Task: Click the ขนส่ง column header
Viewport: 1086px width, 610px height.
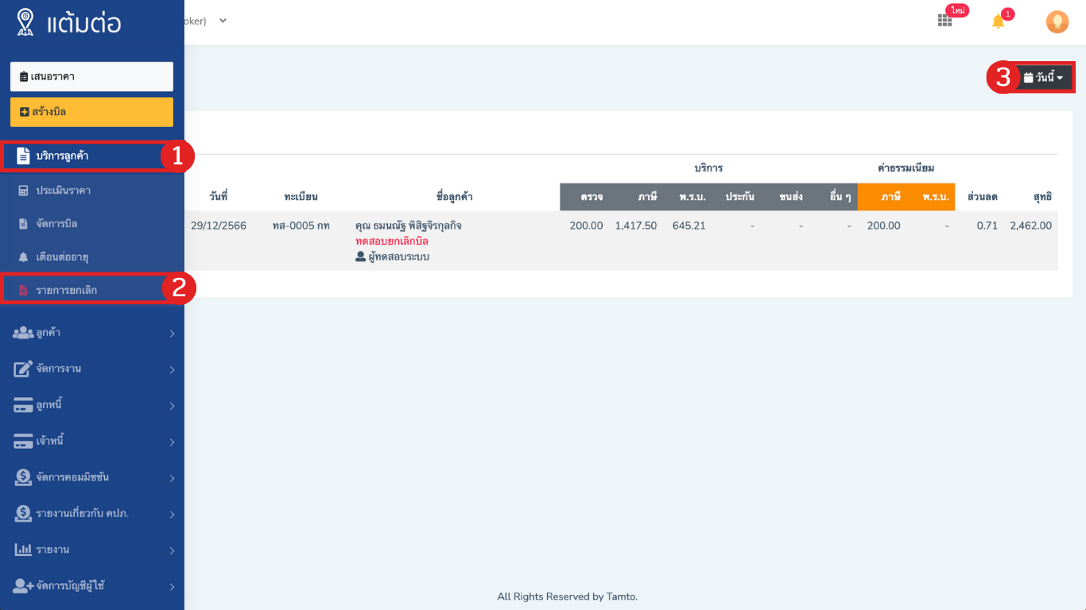Action: (791, 196)
